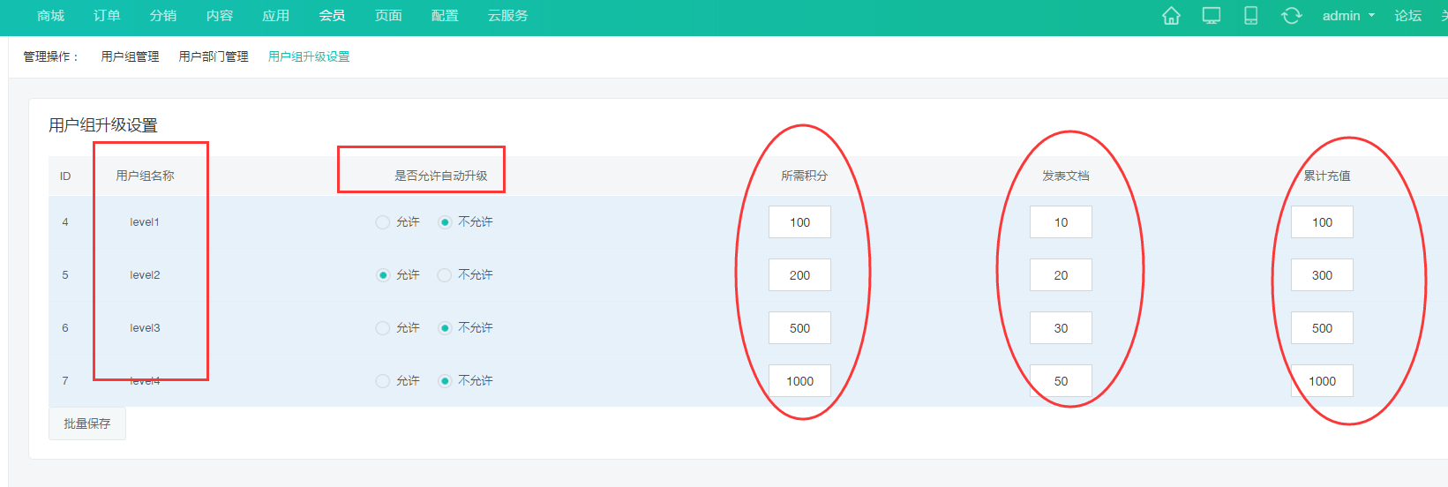Click the 批量保存 button
1448x487 pixels.
87,423
